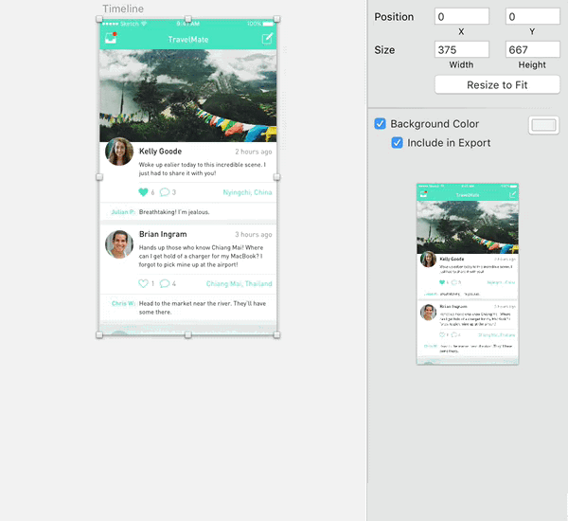Viewport: 568px width, 521px height.
Task: Select the Height size field
Action: (532, 49)
